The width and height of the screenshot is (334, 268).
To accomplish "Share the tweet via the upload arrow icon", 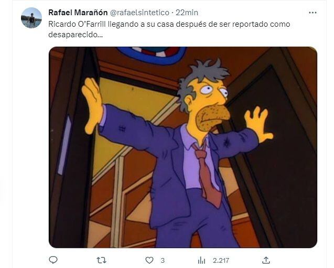I will (266, 260).
